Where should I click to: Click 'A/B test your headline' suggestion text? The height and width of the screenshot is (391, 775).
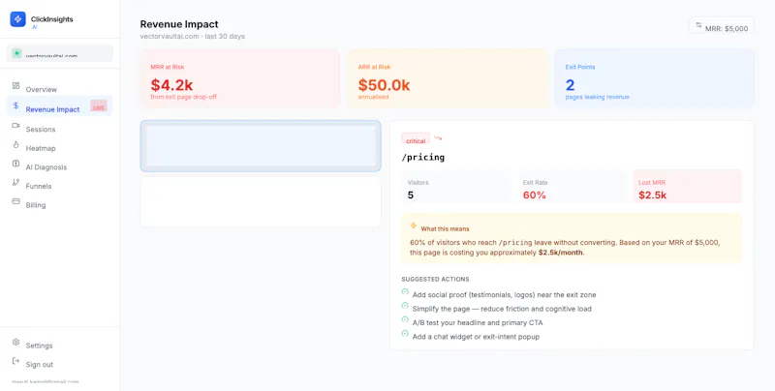[478, 323]
